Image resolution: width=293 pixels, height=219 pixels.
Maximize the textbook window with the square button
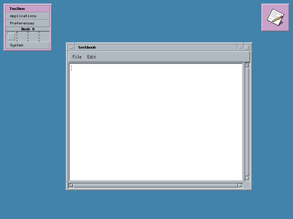(246, 47)
